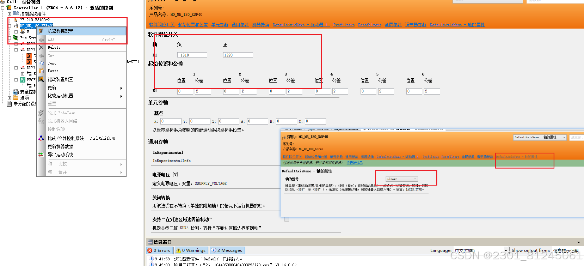Choose Delete from the context menu
Image resolution: width=584 pixels, height=266 pixels.
(81, 47)
